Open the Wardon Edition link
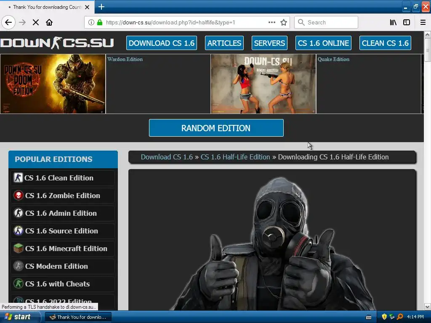431x323 pixels. [125, 59]
